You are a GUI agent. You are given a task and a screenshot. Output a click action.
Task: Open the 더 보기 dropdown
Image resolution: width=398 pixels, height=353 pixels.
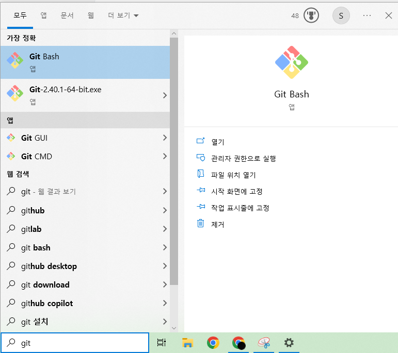pyautogui.click(x=123, y=15)
